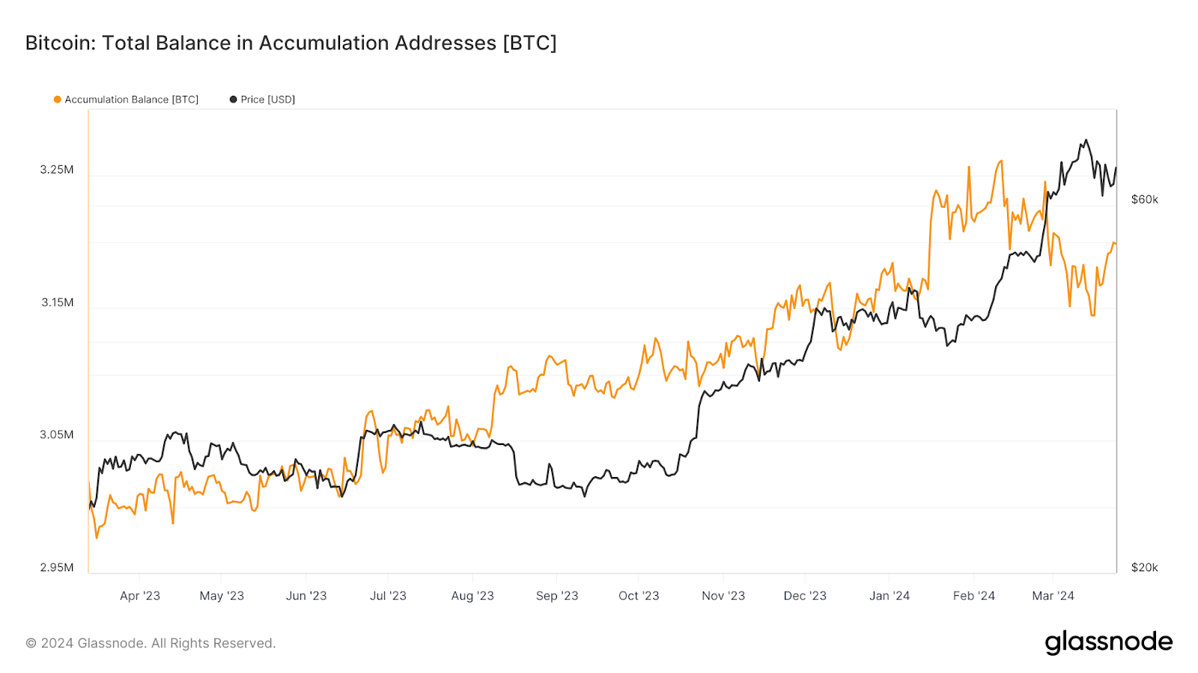Click the 3.25M left axis label
The image size is (1198, 673).
(x=57, y=170)
